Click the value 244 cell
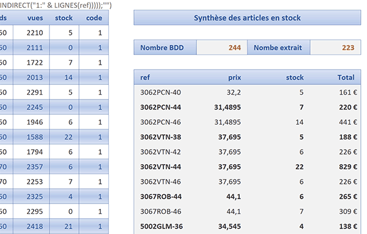This screenshot has height=234, width=367. point(222,48)
